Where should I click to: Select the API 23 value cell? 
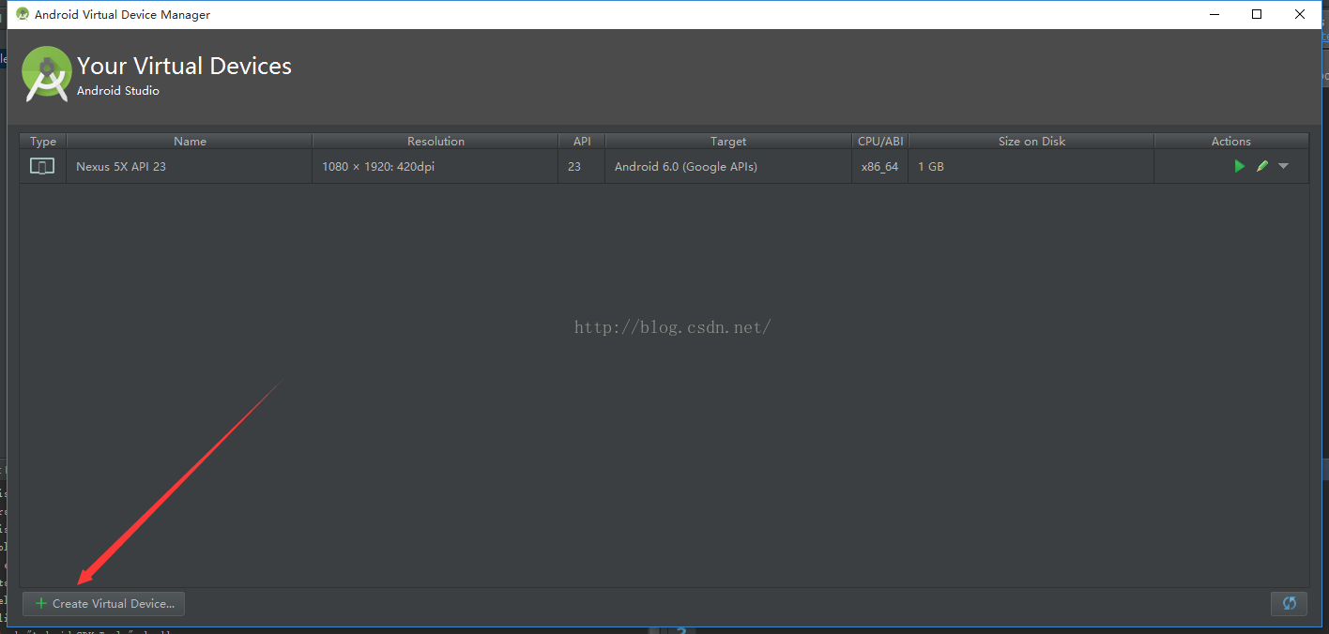tap(582, 166)
